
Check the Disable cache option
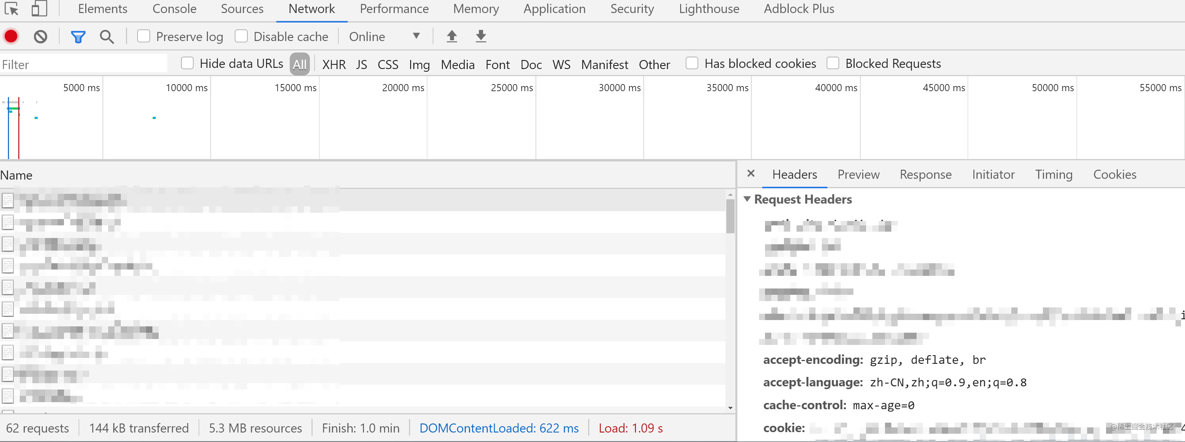241,36
